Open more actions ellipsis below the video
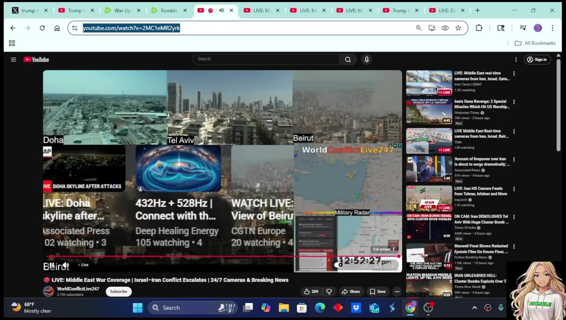 coord(397,292)
